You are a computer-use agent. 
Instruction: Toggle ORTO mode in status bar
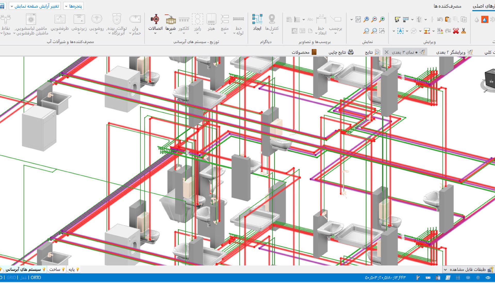click(x=36, y=278)
